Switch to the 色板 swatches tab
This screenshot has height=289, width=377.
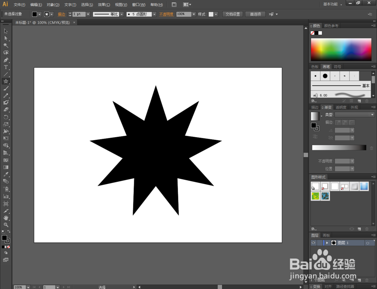[315, 67]
